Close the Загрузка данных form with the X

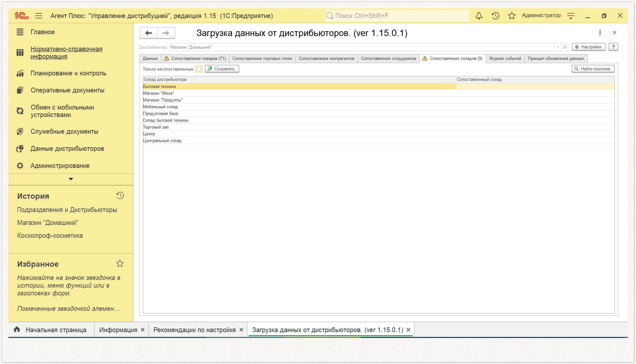(614, 33)
